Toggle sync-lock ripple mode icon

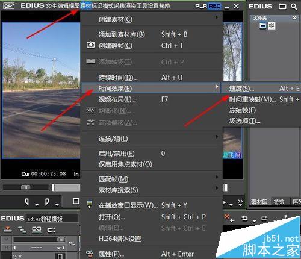[x=22, y=230]
